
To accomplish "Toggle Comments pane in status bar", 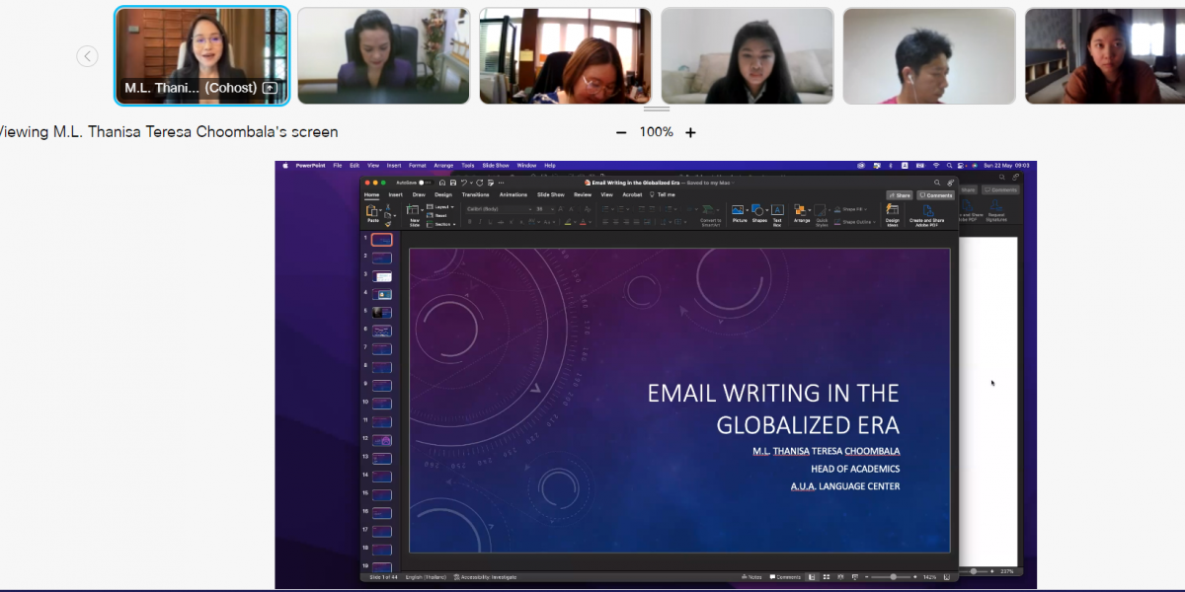I will [x=785, y=576].
